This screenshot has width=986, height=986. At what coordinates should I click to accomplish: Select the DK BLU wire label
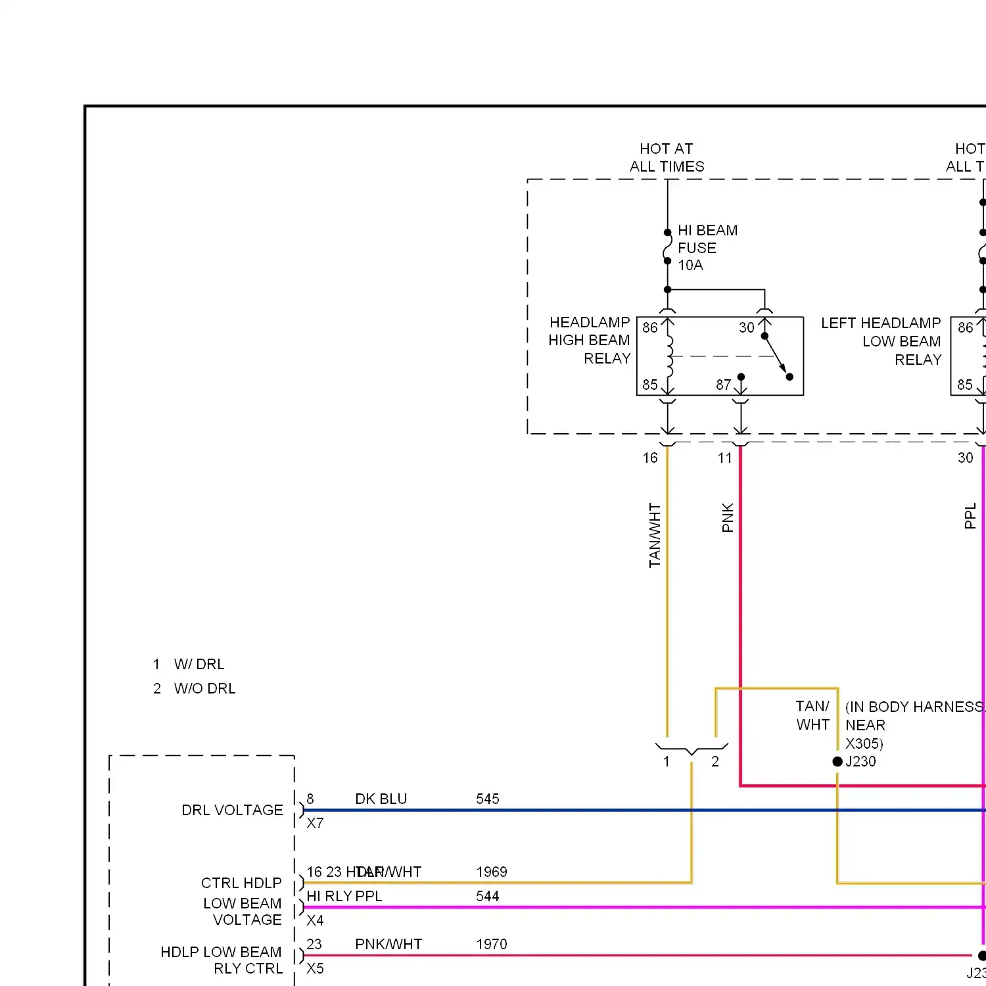[381, 799]
